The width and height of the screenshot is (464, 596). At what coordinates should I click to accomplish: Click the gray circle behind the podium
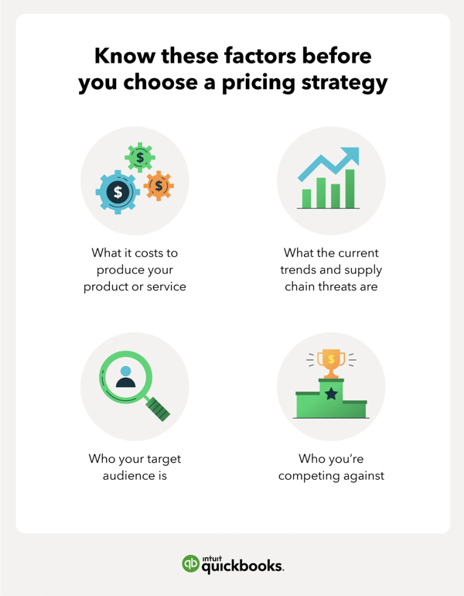coord(331,386)
